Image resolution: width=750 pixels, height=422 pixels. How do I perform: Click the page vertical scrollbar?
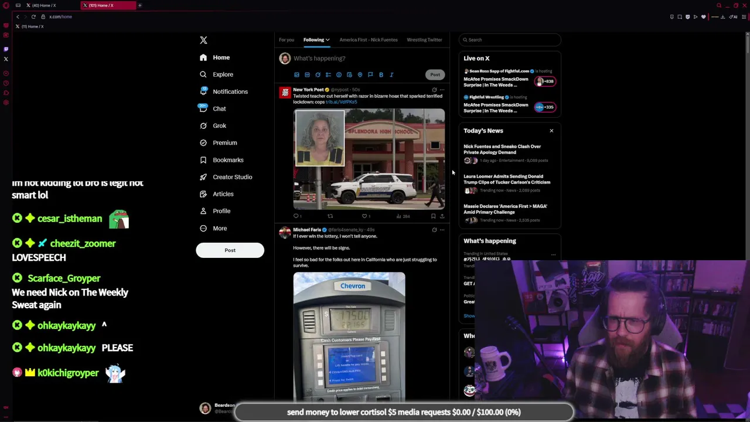click(x=747, y=44)
